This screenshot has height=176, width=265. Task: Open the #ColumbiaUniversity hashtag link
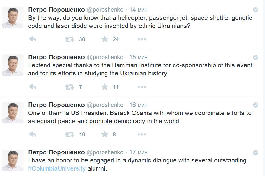(x=57, y=168)
